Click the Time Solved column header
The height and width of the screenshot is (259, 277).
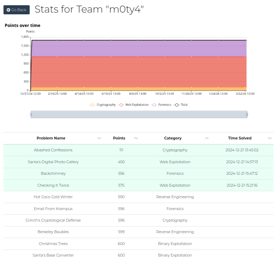click(240, 138)
